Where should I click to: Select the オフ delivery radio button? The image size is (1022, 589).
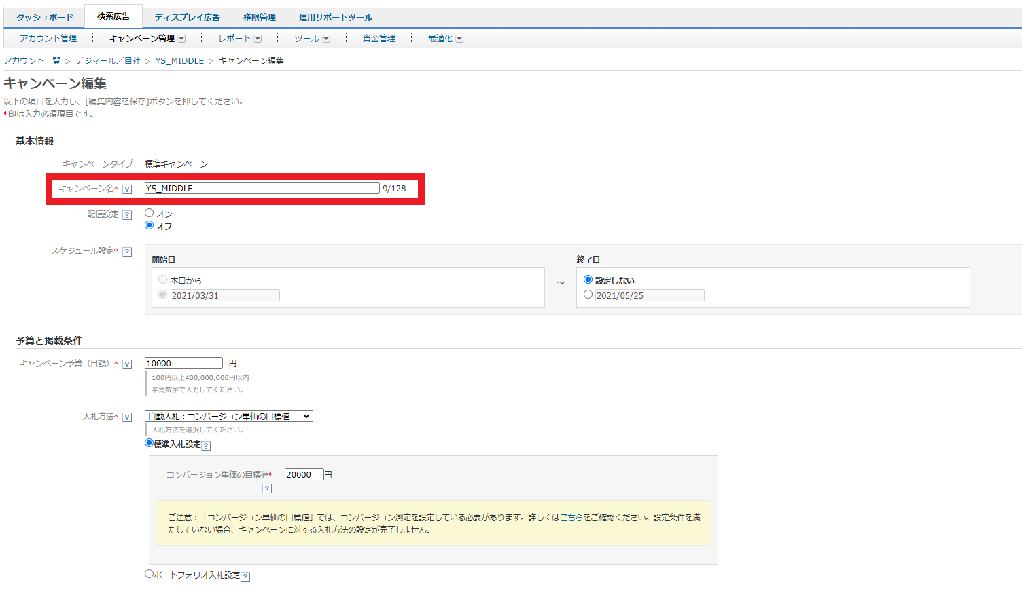tap(149, 225)
